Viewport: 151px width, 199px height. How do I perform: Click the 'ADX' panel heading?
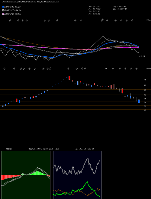[x=57, y=149]
